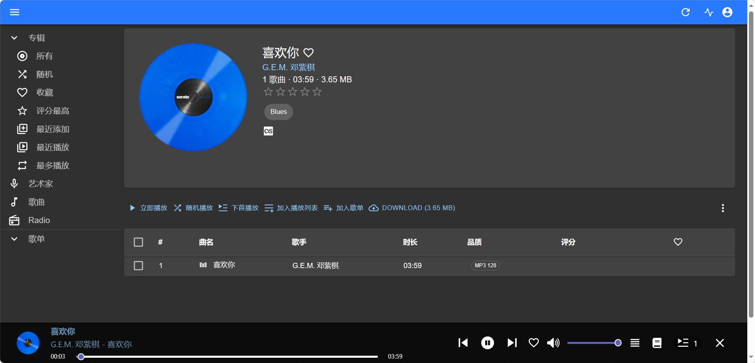Screen dimensions: 755x363
Task: Click the player bar album thumbnail
Action: pyautogui.click(x=28, y=343)
